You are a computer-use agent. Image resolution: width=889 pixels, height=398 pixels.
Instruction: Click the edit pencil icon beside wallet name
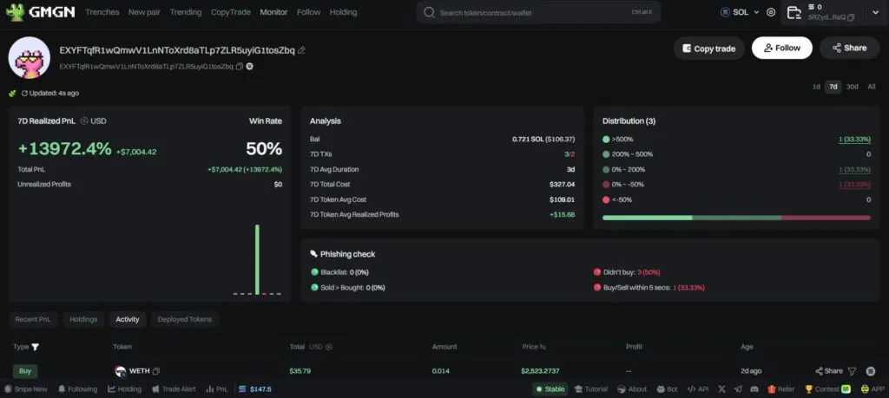(x=301, y=50)
